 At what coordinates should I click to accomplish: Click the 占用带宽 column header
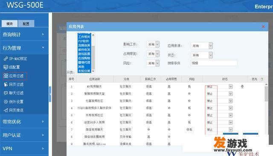click(x=171, y=79)
